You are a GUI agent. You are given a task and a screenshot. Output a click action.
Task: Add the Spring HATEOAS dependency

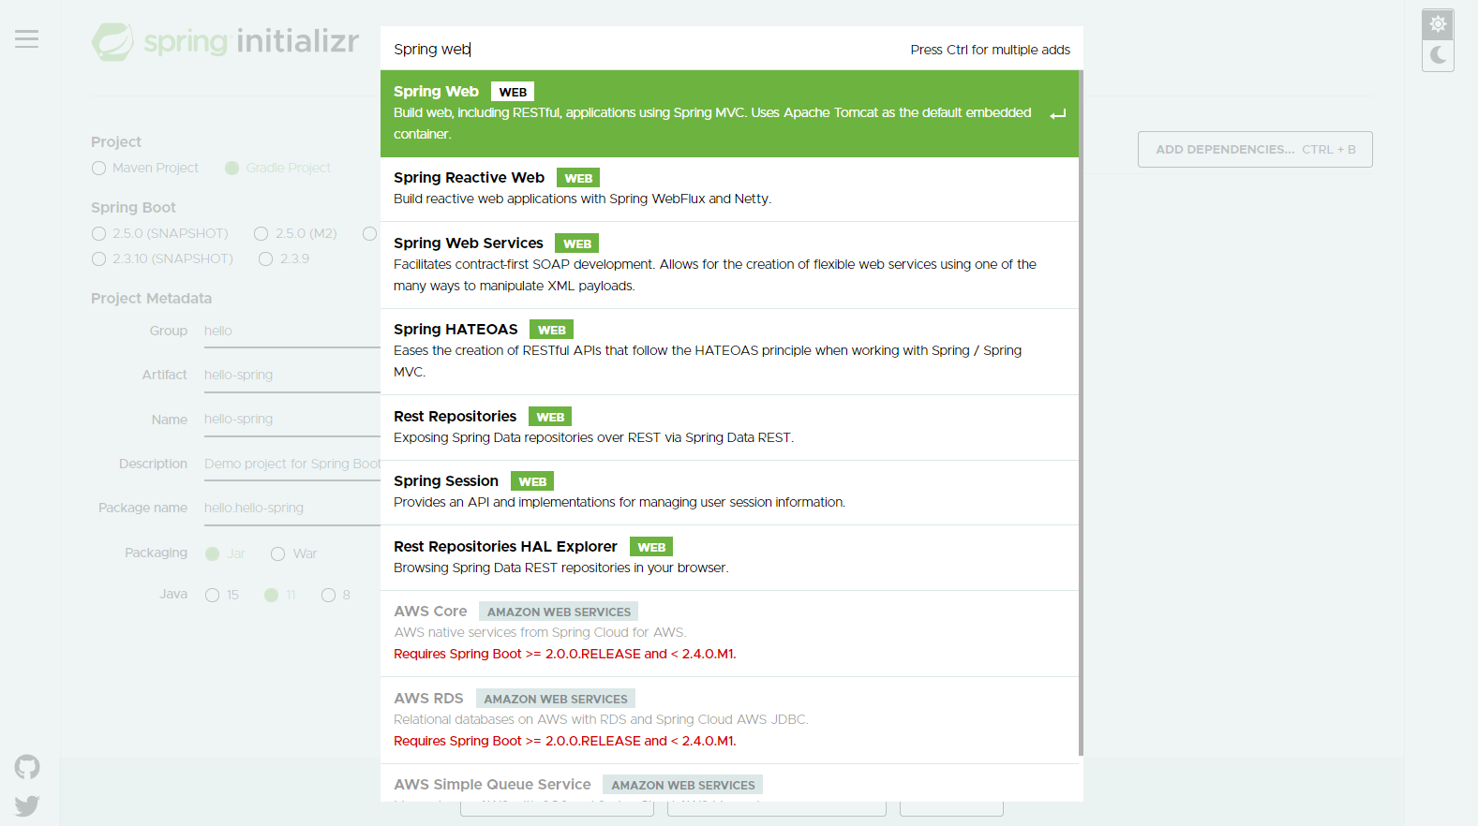click(729, 352)
